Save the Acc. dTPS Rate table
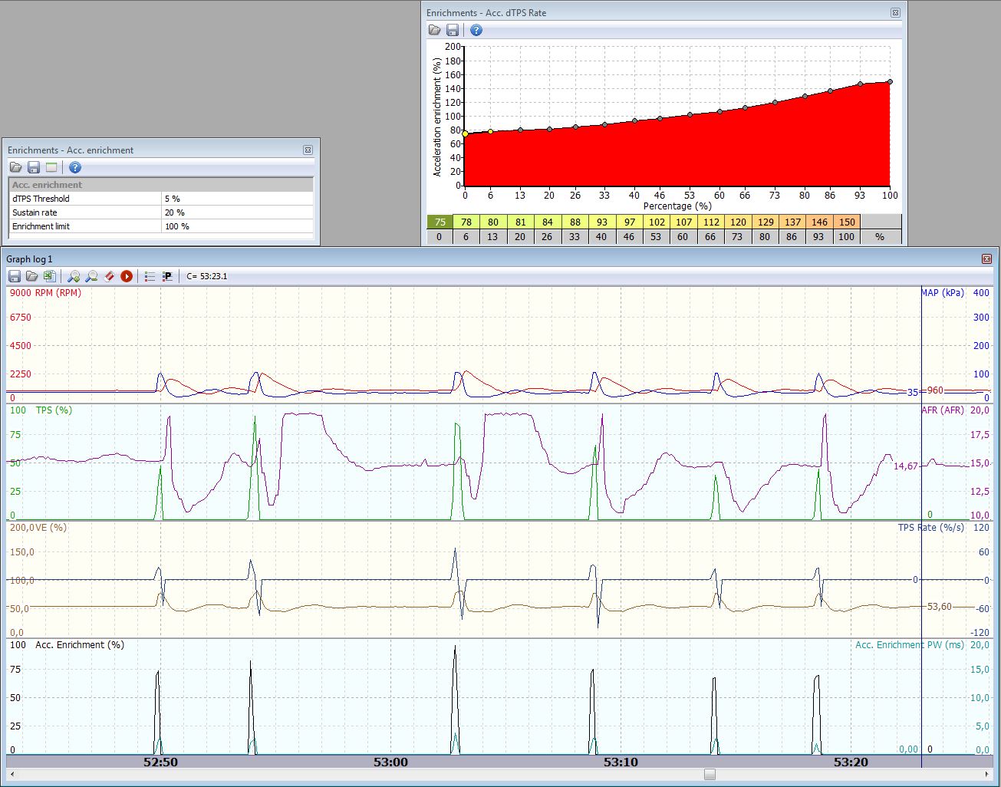1001x787 pixels. [x=453, y=30]
